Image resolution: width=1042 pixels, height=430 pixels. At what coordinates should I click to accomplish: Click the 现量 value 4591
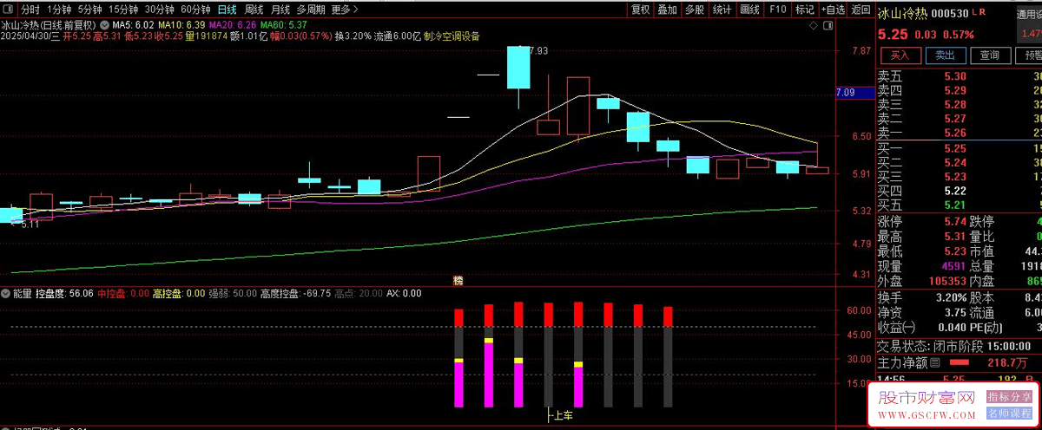click(953, 266)
